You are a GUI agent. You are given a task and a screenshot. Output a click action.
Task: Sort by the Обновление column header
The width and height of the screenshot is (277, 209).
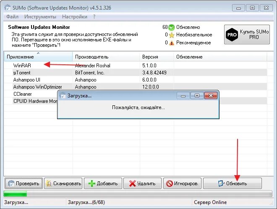(220, 57)
